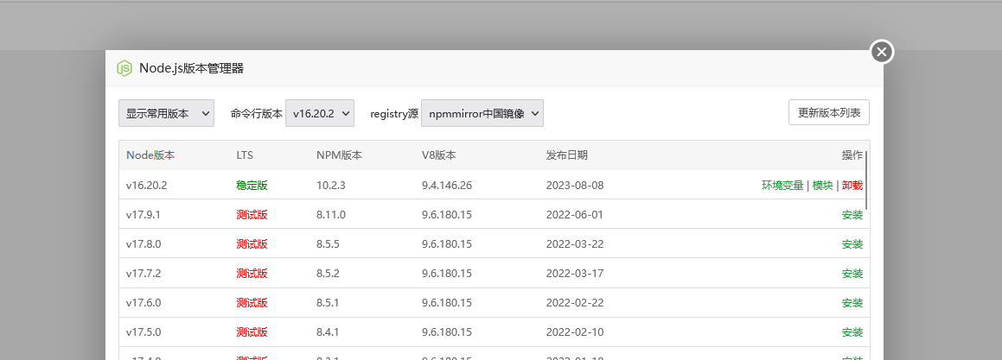Image resolution: width=1002 pixels, height=360 pixels.
Task: Click the 更新版本列表 button
Action: tap(829, 112)
